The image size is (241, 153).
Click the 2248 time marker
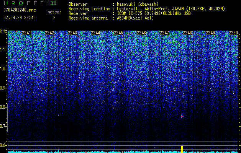pyautogui.click(x=187, y=33)
